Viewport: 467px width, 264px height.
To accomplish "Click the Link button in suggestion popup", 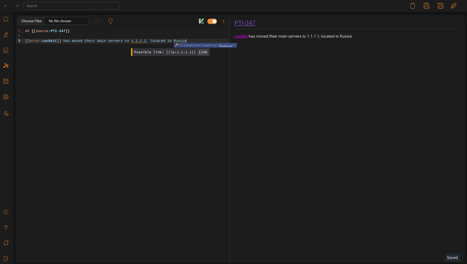I will [x=203, y=52].
